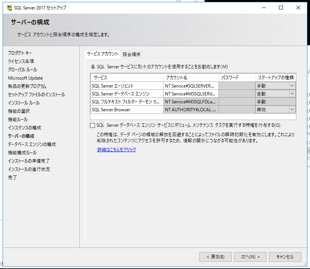Viewport: 310px width, 269px height.
Task: Select account name for SQL Server エージェント
Action: (191, 86)
